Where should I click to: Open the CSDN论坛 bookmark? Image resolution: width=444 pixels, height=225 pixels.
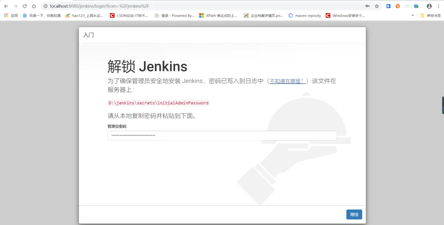[x=129, y=15]
